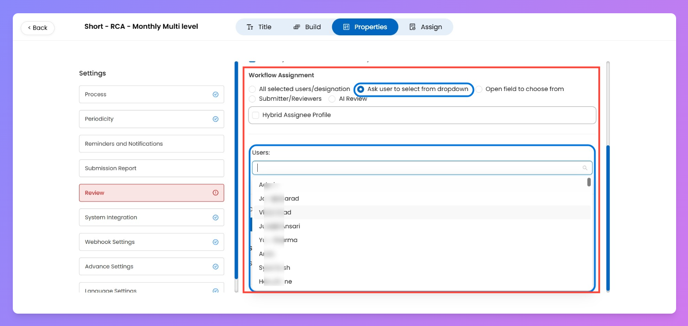Click the 'Workflow Assignment' heading

tap(281, 76)
